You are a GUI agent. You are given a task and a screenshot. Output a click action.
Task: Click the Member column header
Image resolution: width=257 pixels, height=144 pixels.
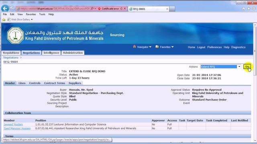(x=9, y=120)
